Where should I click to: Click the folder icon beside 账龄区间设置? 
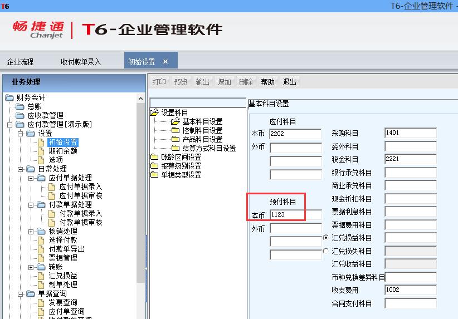pos(154,157)
